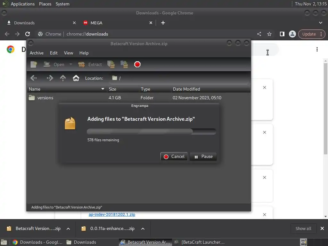328x246 pixels.
Task: Open the Edit menu in Engrampa
Action: 54,53
